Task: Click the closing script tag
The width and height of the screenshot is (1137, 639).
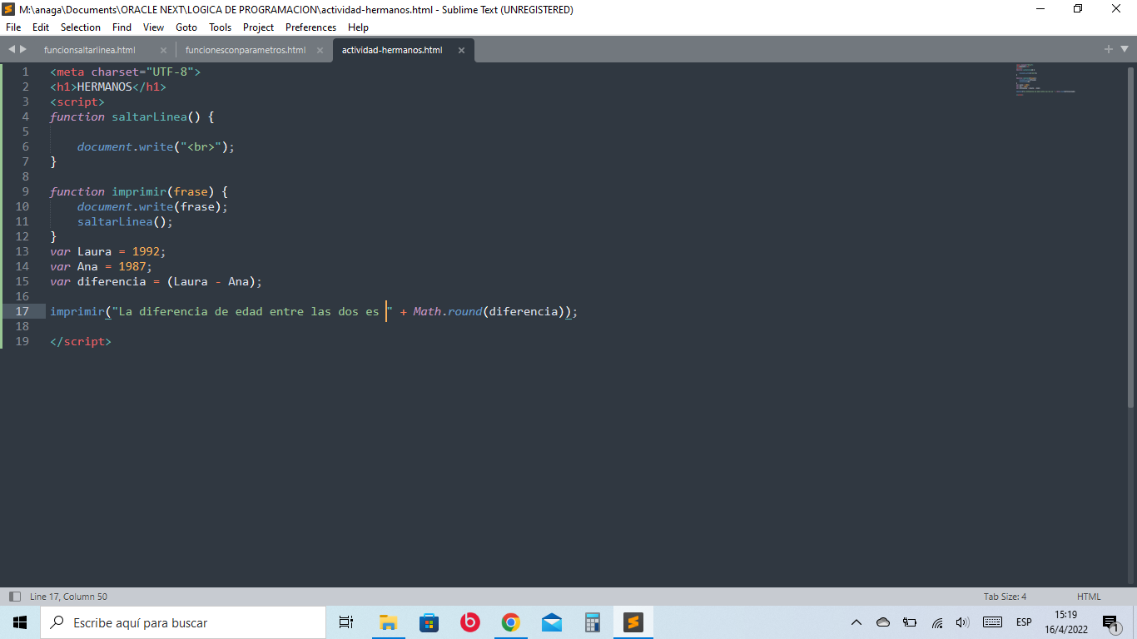Action: point(81,341)
